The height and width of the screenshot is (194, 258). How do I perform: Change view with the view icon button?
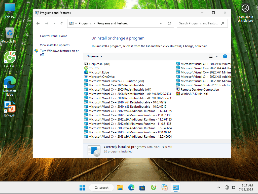pos(211,56)
